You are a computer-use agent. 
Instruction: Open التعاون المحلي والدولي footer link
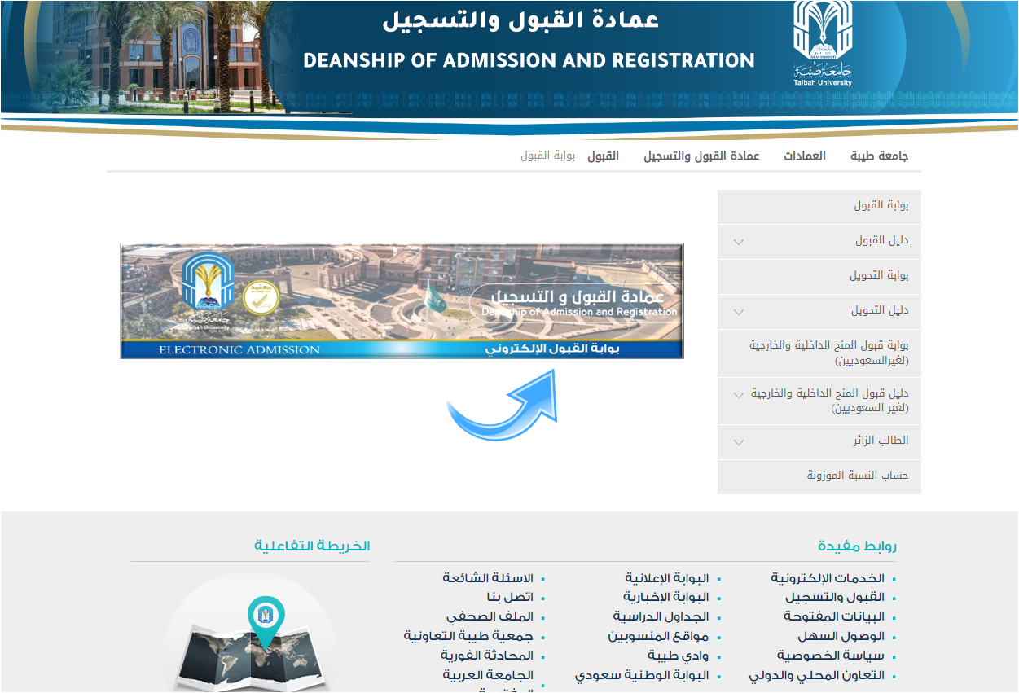pyautogui.click(x=817, y=676)
